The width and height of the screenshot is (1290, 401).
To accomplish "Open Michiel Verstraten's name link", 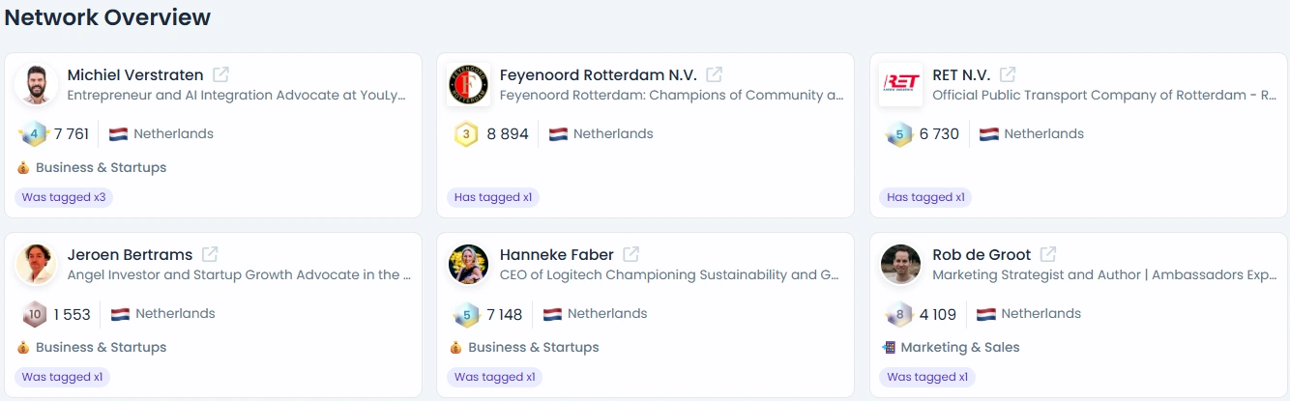I will point(135,74).
